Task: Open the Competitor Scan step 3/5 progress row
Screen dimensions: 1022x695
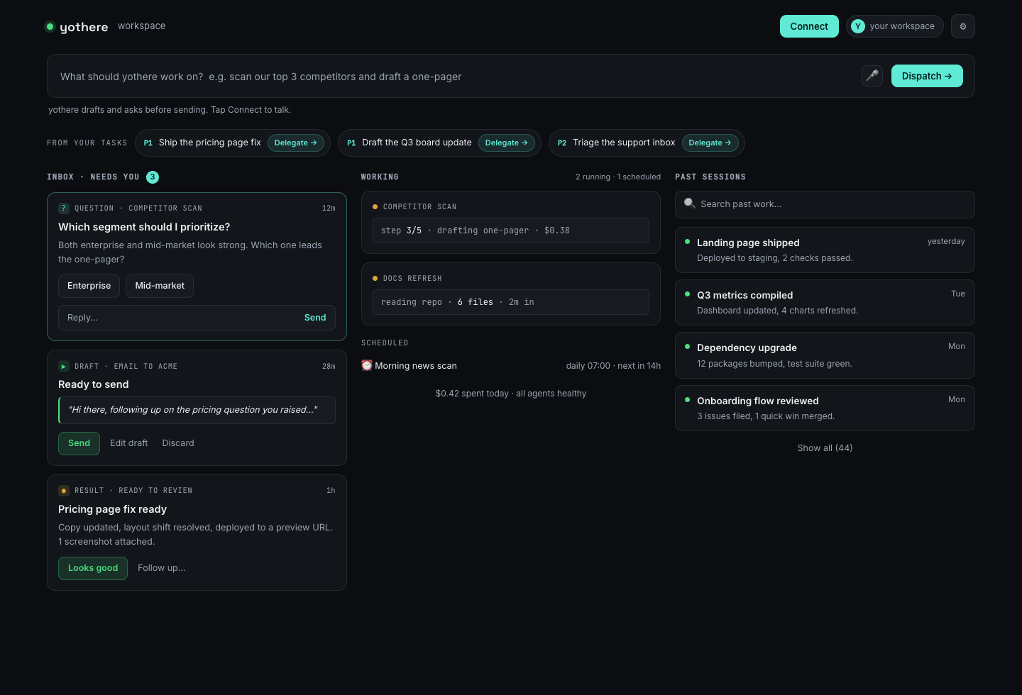Action: (x=511, y=230)
